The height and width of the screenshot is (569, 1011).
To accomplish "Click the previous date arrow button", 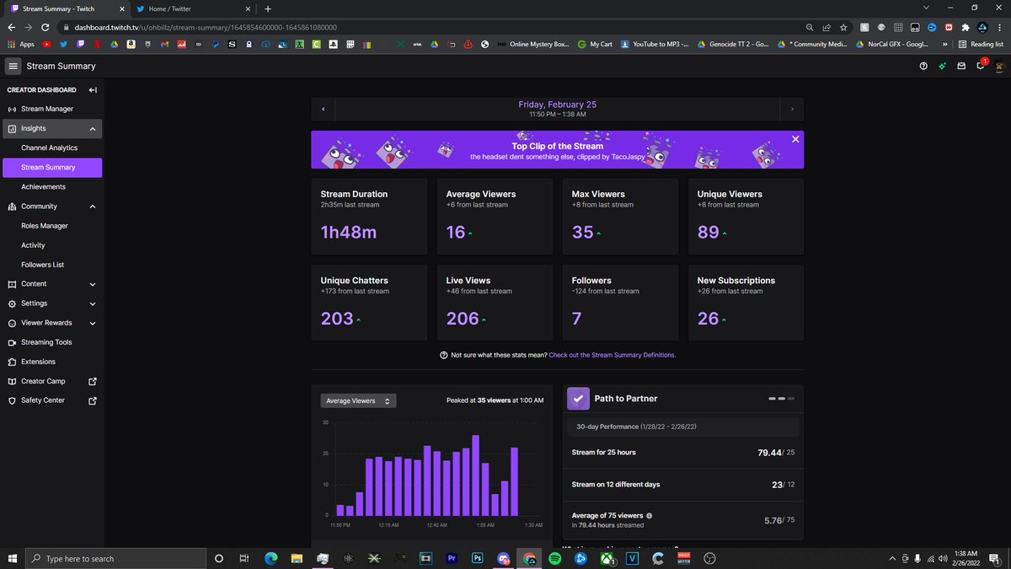I will coord(324,109).
